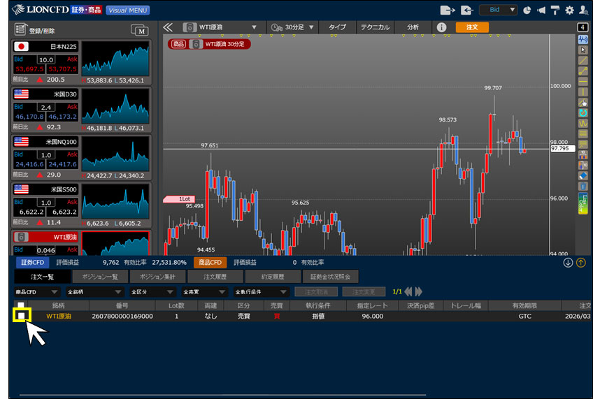Switch to the ポジション一覧 tab
593x399 pixels.
click(99, 277)
